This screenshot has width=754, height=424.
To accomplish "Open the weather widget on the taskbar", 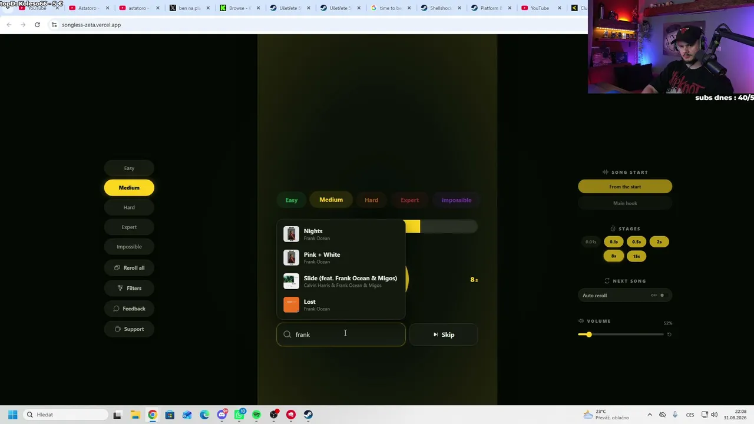I will point(606,415).
